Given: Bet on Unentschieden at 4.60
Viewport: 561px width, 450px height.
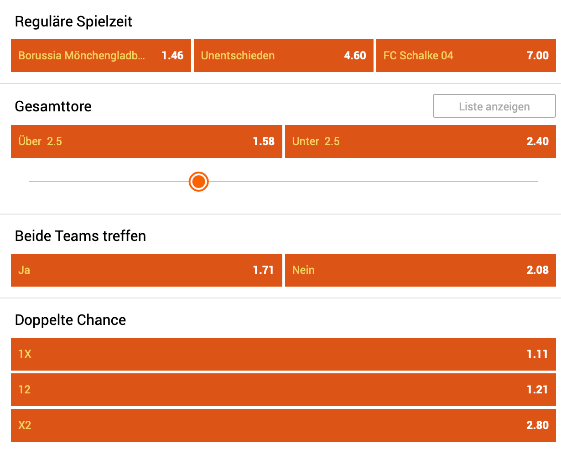Looking at the screenshot, I should (283, 56).
